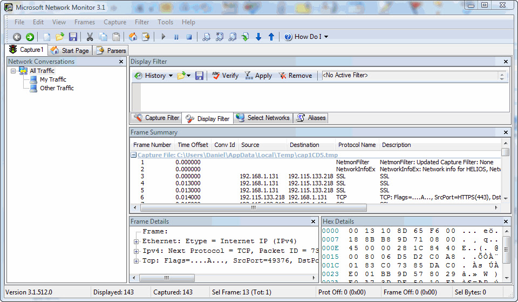Image resolution: width=518 pixels, height=302 pixels.
Task: Switch to the Select Networks tab
Action: (x=263, y=118)
